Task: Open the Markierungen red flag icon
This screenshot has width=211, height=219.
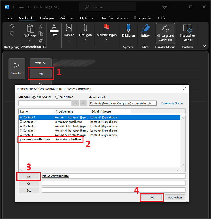Action: click(106, 28)
